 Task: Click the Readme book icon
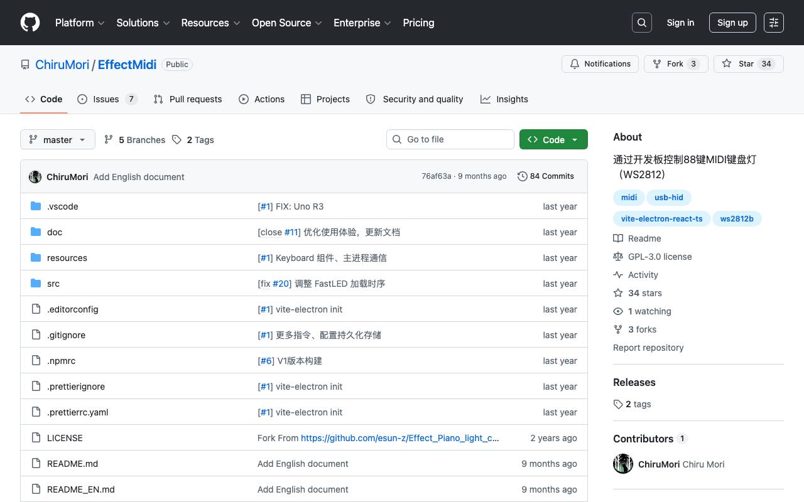(618, 238)
